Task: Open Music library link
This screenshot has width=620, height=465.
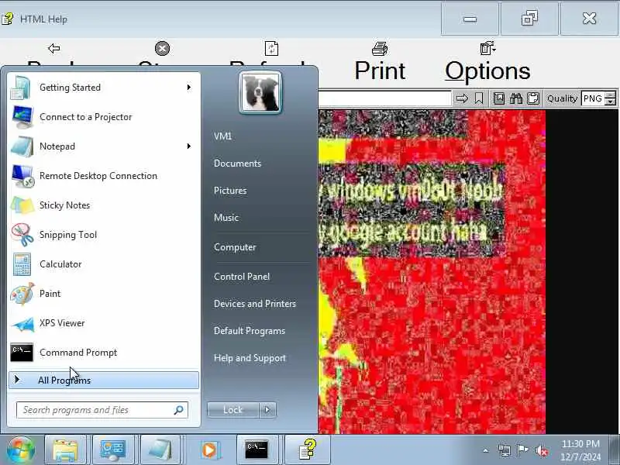Action: pos(226,218)
